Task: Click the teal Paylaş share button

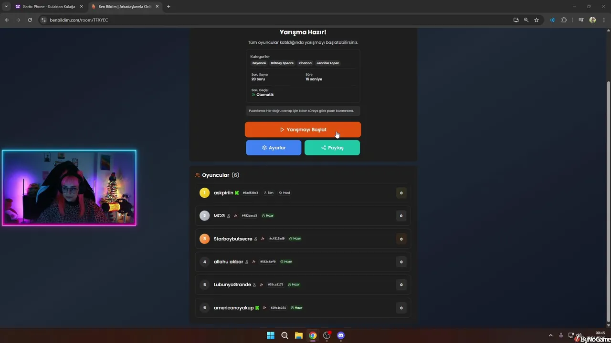Action: (332, 148)
